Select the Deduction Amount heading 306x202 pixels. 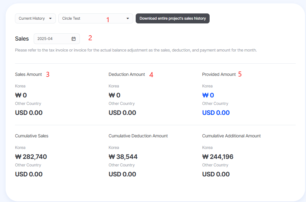tap(127, 74)
